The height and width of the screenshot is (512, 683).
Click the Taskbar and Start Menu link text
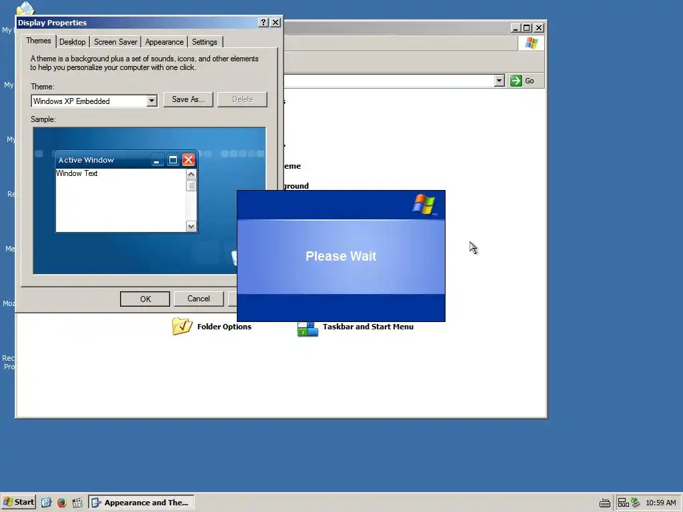[x=368, y=327]
